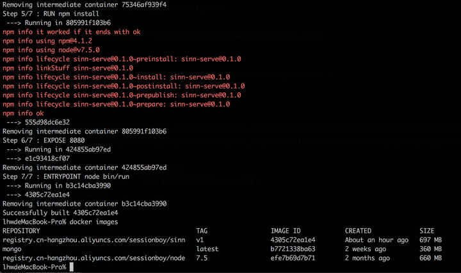Screen dimensions: 461x273
Task: Click the cursor block at the last prompt
Action: tap(73, 267)
